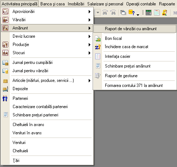This screenshot has width=177, height=167.
Task: Click the 1C help question mark icon
Action: [x=132, y=13]
